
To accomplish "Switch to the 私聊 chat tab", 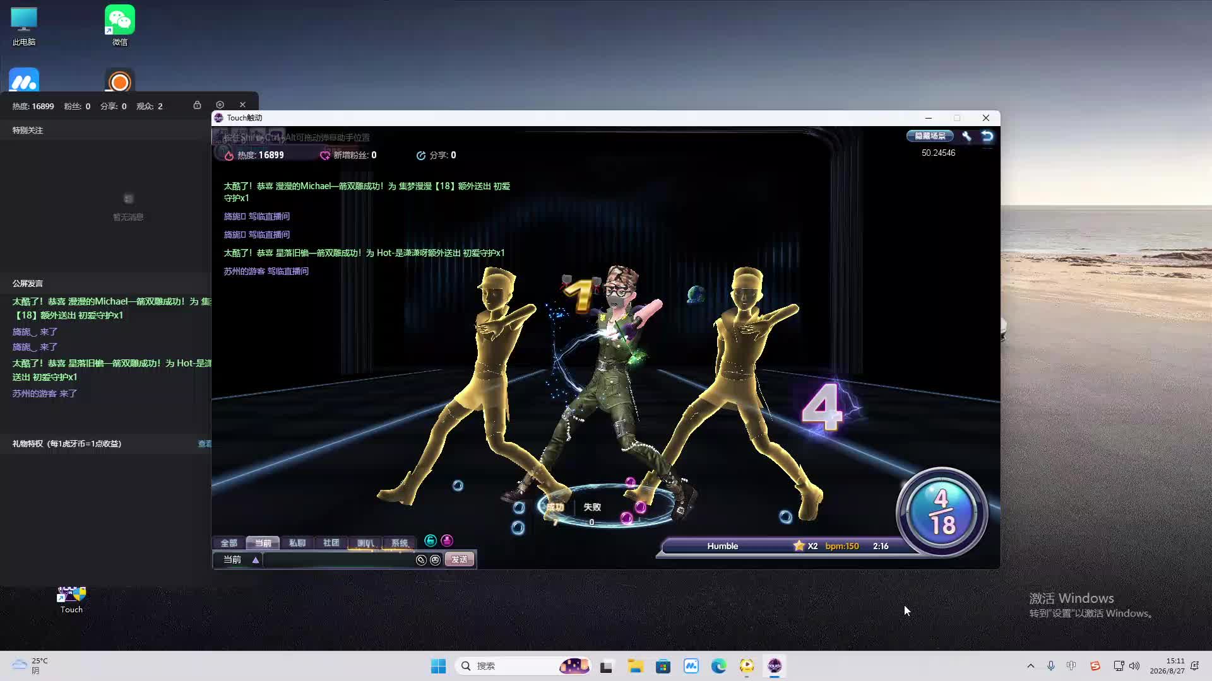I will [297, 543].
